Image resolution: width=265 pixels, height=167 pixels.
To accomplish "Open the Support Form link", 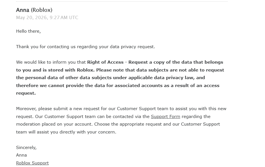I will 165,117.
